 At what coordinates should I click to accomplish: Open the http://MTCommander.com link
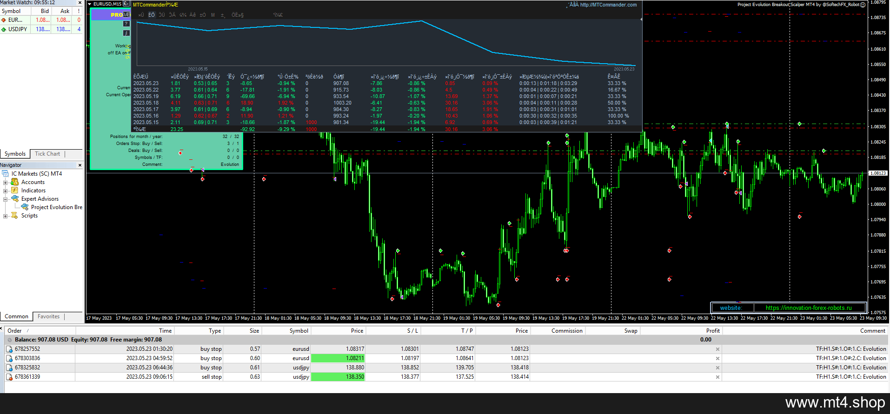pyautogui.click(x=608, y=5)
